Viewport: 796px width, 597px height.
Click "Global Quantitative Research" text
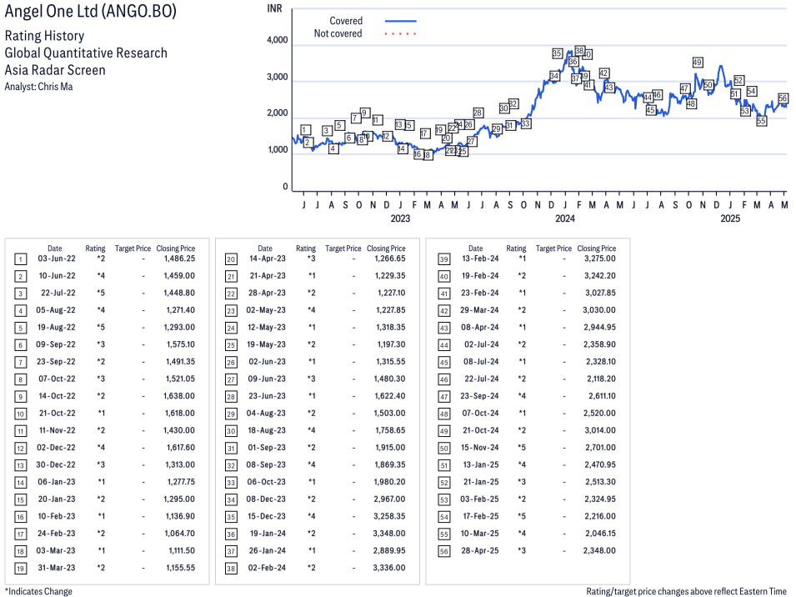[86, 53]
